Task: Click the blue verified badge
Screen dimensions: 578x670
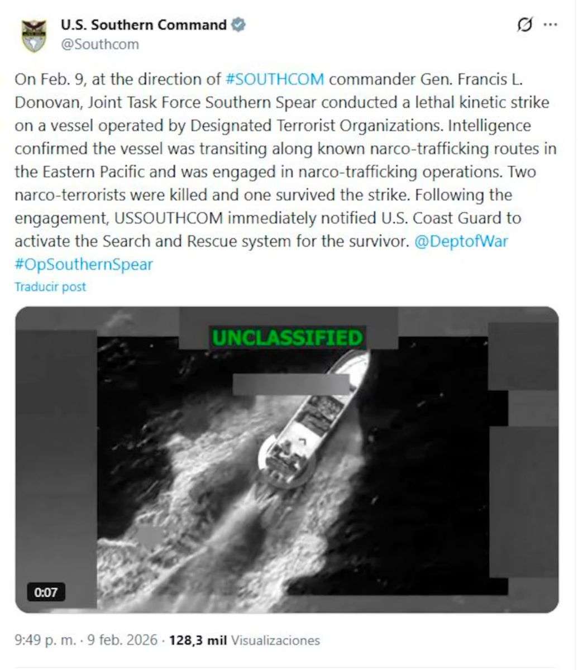Action: pyautogui.click(x=238, y=25)
